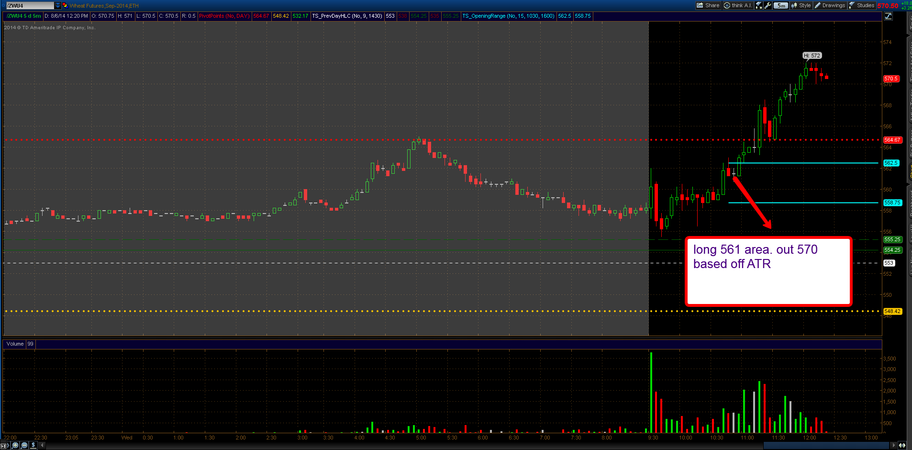Click the Share chart button

click(708, 5)
